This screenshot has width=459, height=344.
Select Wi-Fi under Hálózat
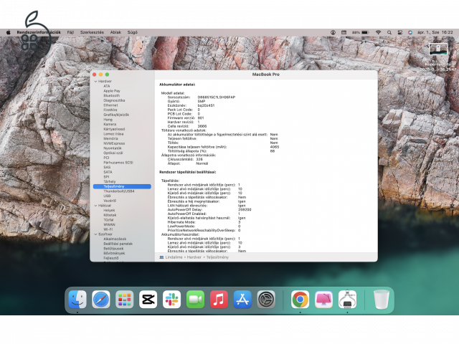(108, 229)
